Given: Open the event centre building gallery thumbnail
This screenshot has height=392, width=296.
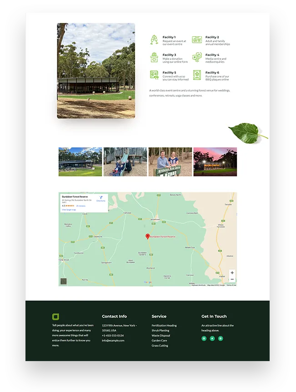Looking at the screenshot, I should pyautogui.click(x=80, y=162).
